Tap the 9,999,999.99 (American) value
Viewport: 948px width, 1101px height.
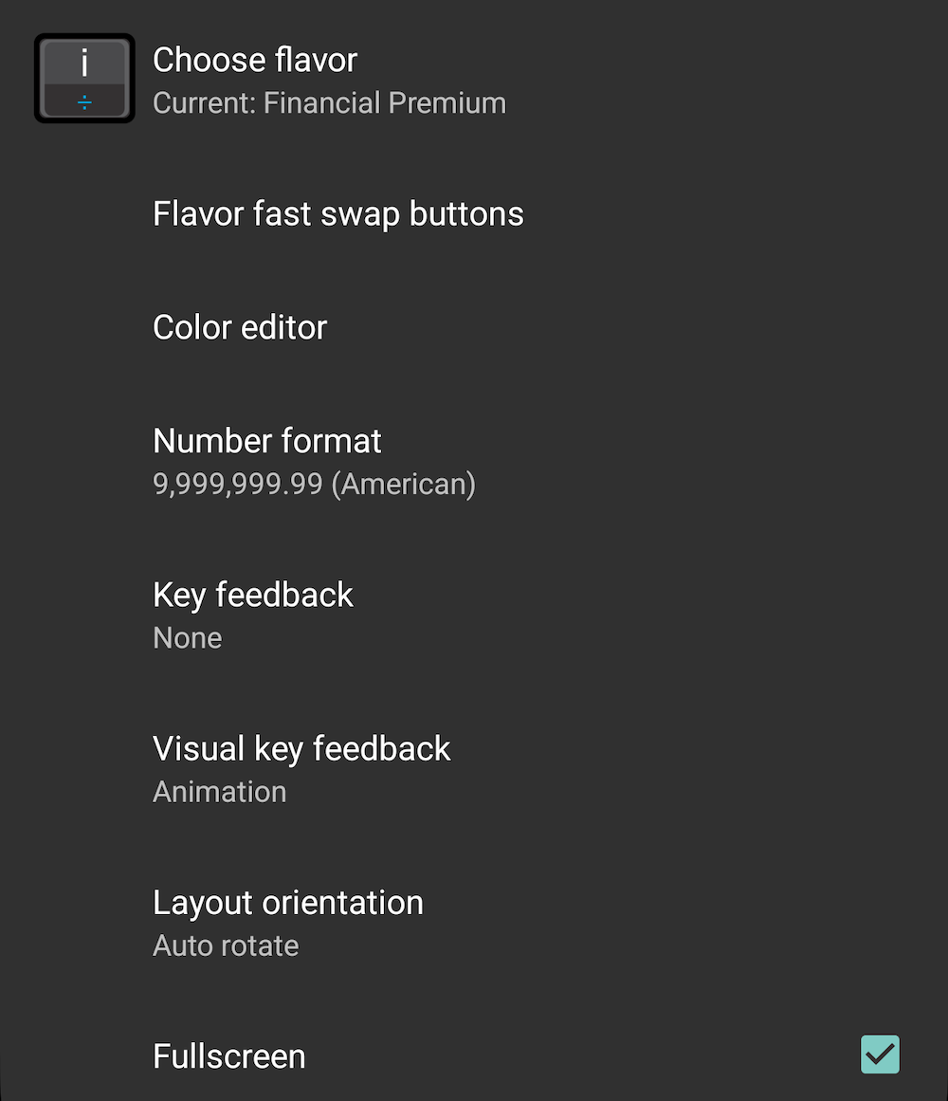(315, 484)
